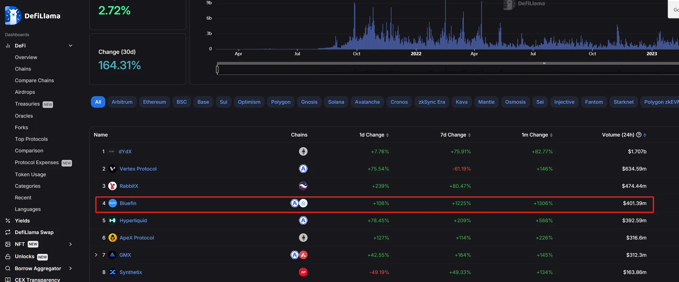
Task: Click the chain icon in RabbitX row
Action: 303,186
